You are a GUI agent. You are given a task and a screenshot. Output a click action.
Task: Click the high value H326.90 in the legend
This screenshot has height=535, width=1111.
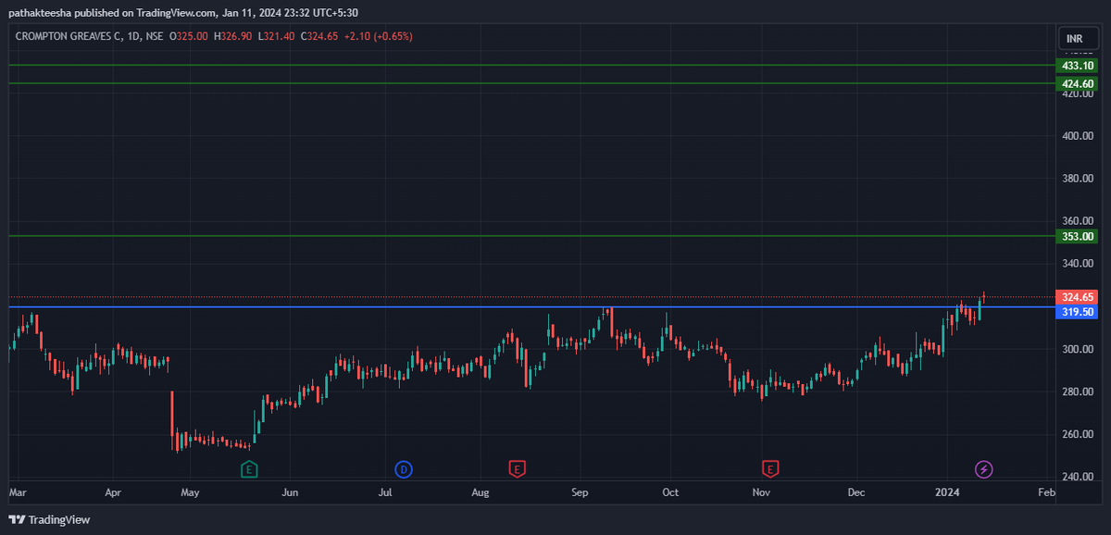(233, 36)
